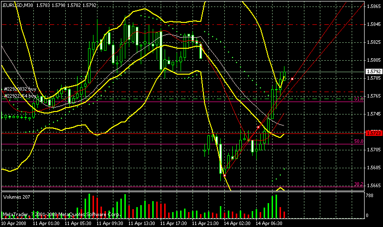Click the EURUSD,M30 chart title text
The image size is (383, 227).
(17, 5)
